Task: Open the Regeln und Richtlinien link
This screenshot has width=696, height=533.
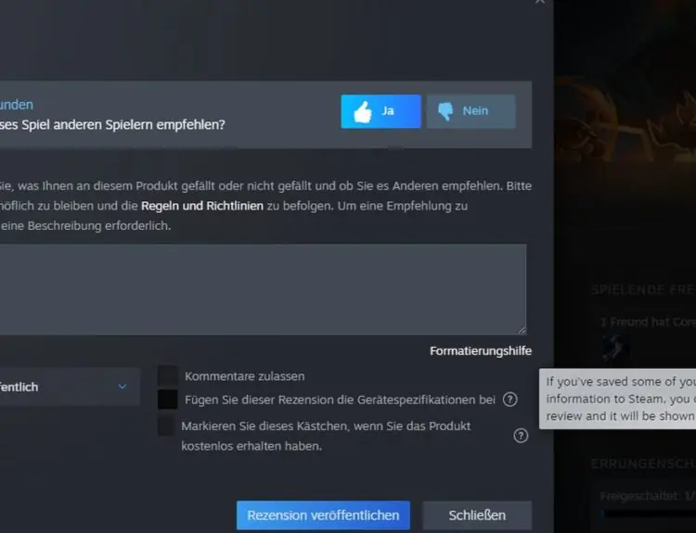Action: [202, 206]
